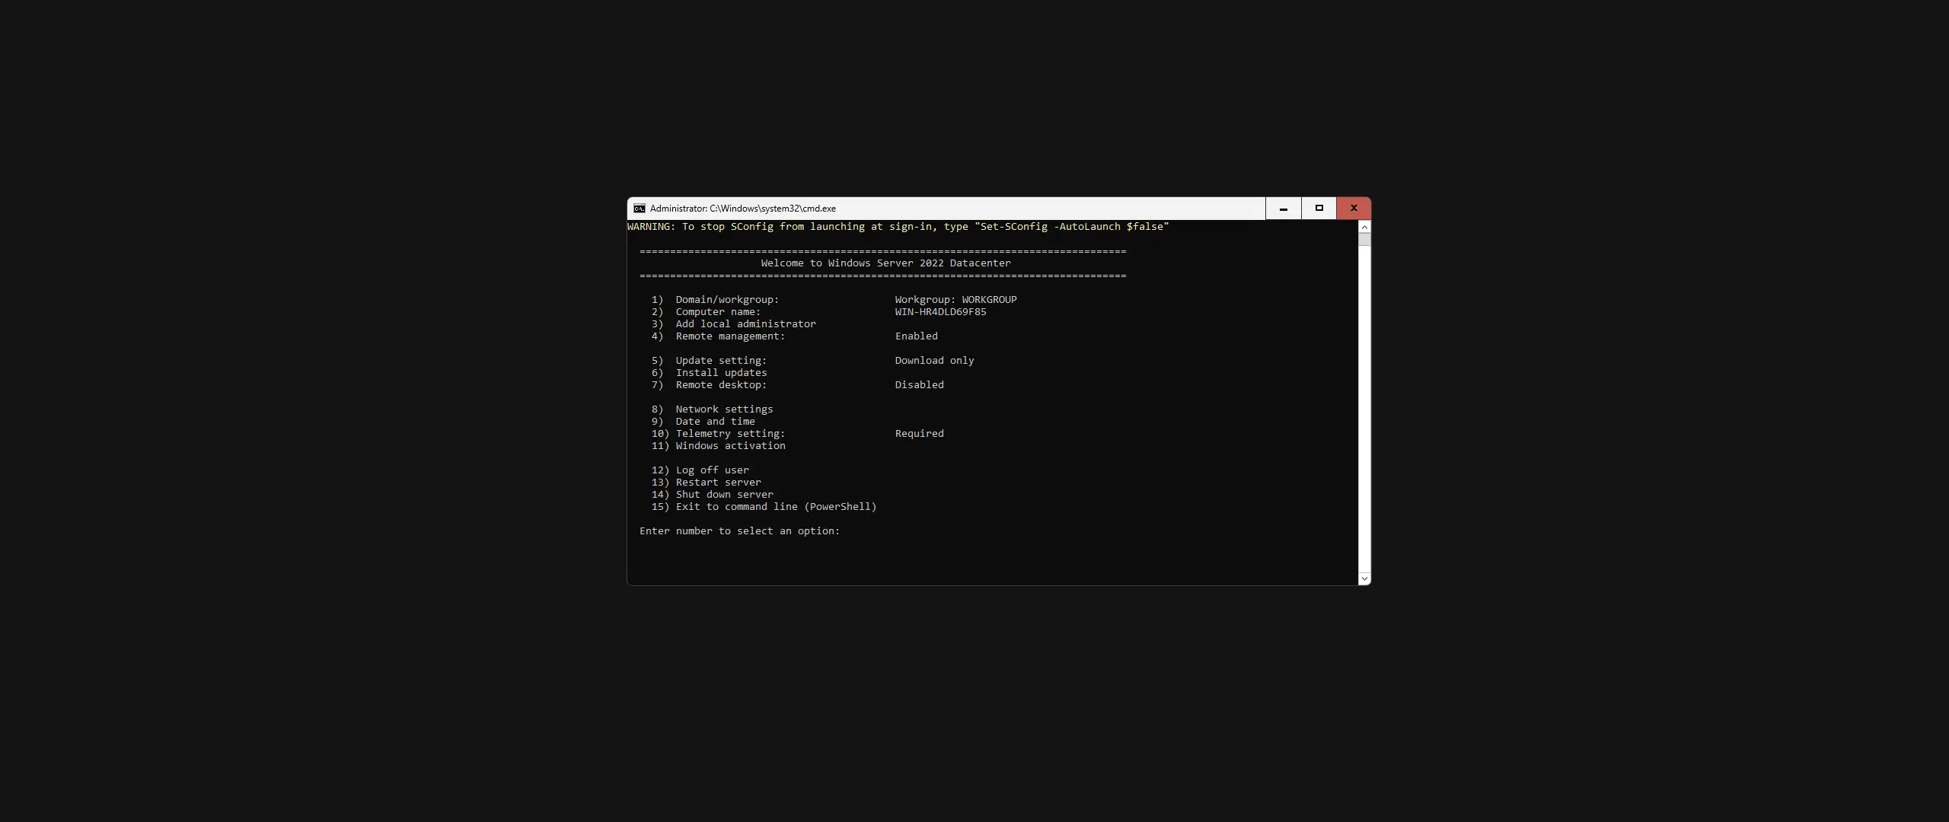The width and height of the screenshot is (1949, 822).
Task: Select option 2 Computer name line
Action: (706, 312)
